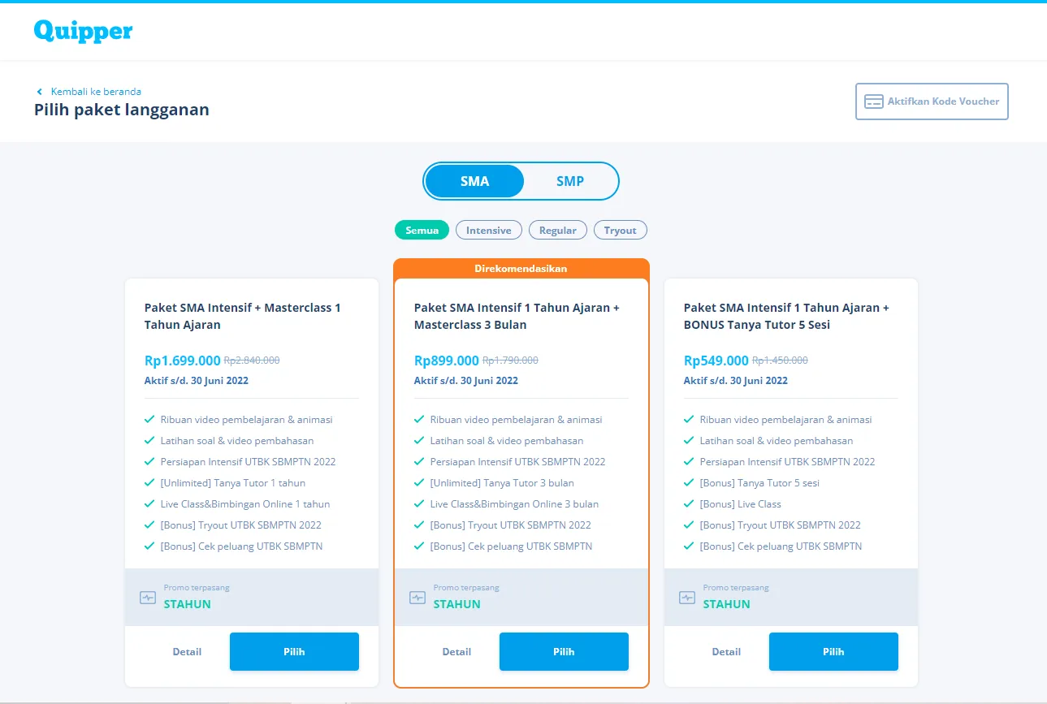The image size is (1047, 704).
Task: Click '[Unlimited] Tanya Tutor 1 tahun' feature
Action: click(x=233, y=483)
